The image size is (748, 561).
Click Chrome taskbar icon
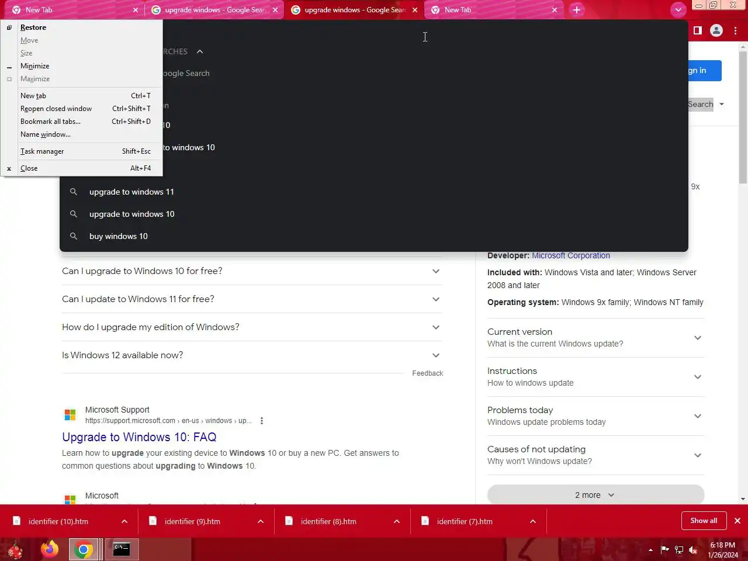point(84,549)
